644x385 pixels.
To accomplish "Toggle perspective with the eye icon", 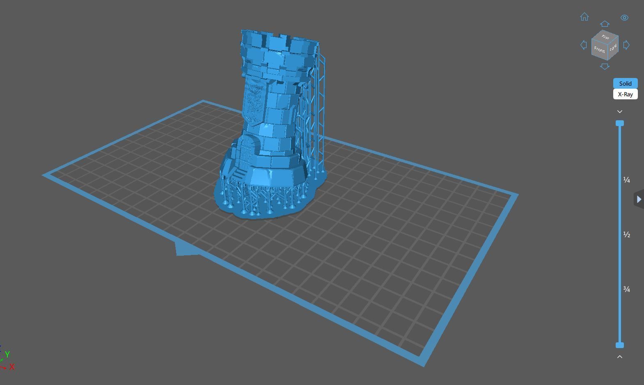I will (624, 18).
